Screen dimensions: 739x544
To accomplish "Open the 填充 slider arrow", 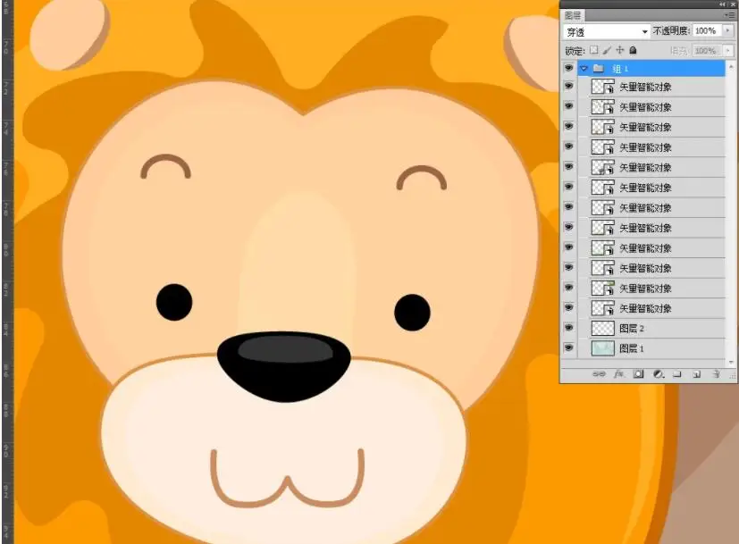I will pyautogui.click(x=728, y=50).
